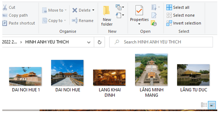219x113 pixels.
Task: Open the Easy access dropdown
Action: point(120,15)
